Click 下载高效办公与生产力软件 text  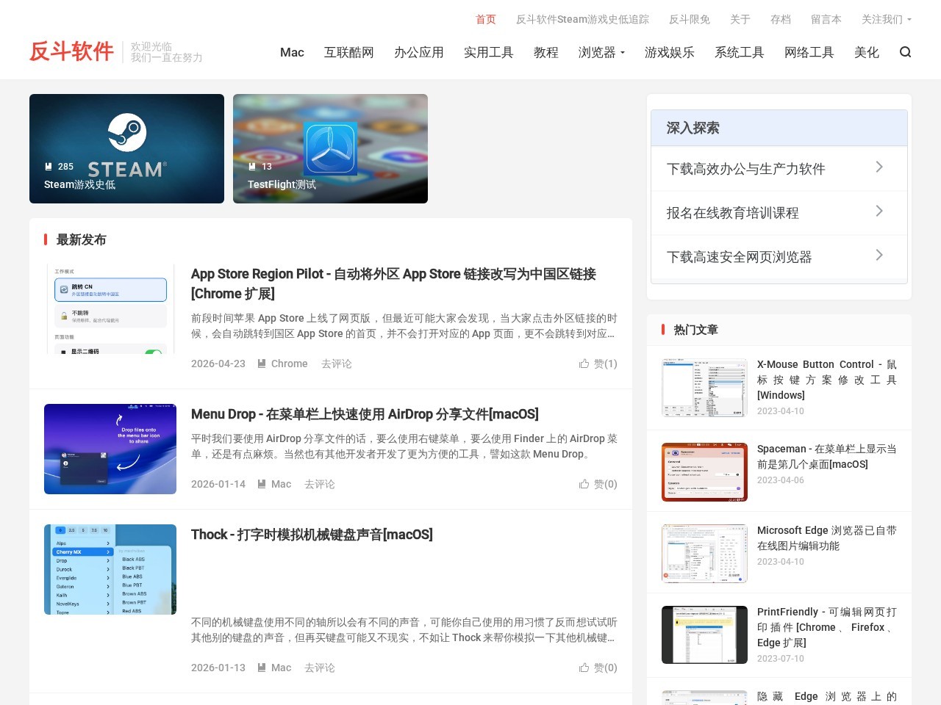point(745,169)
